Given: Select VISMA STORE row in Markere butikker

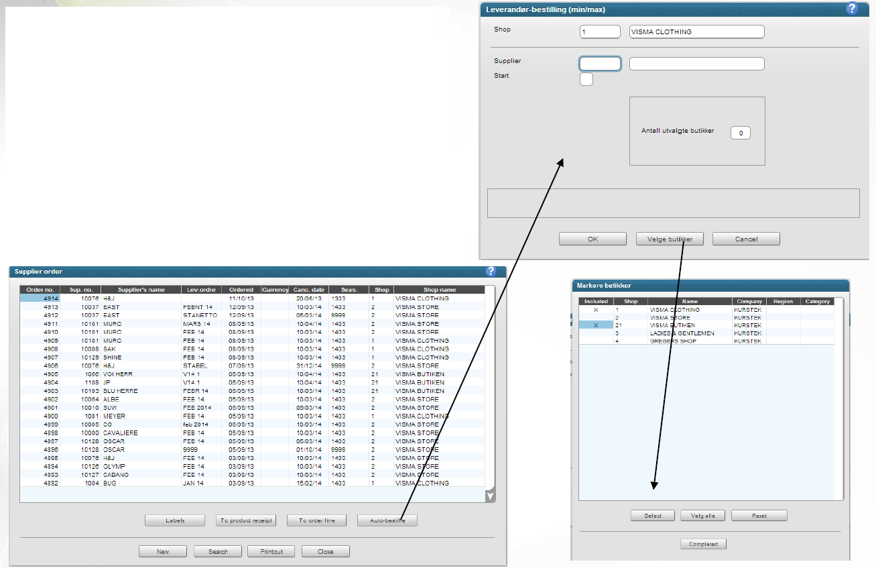Looking at the screenshot, I should (x=707, y=318).
